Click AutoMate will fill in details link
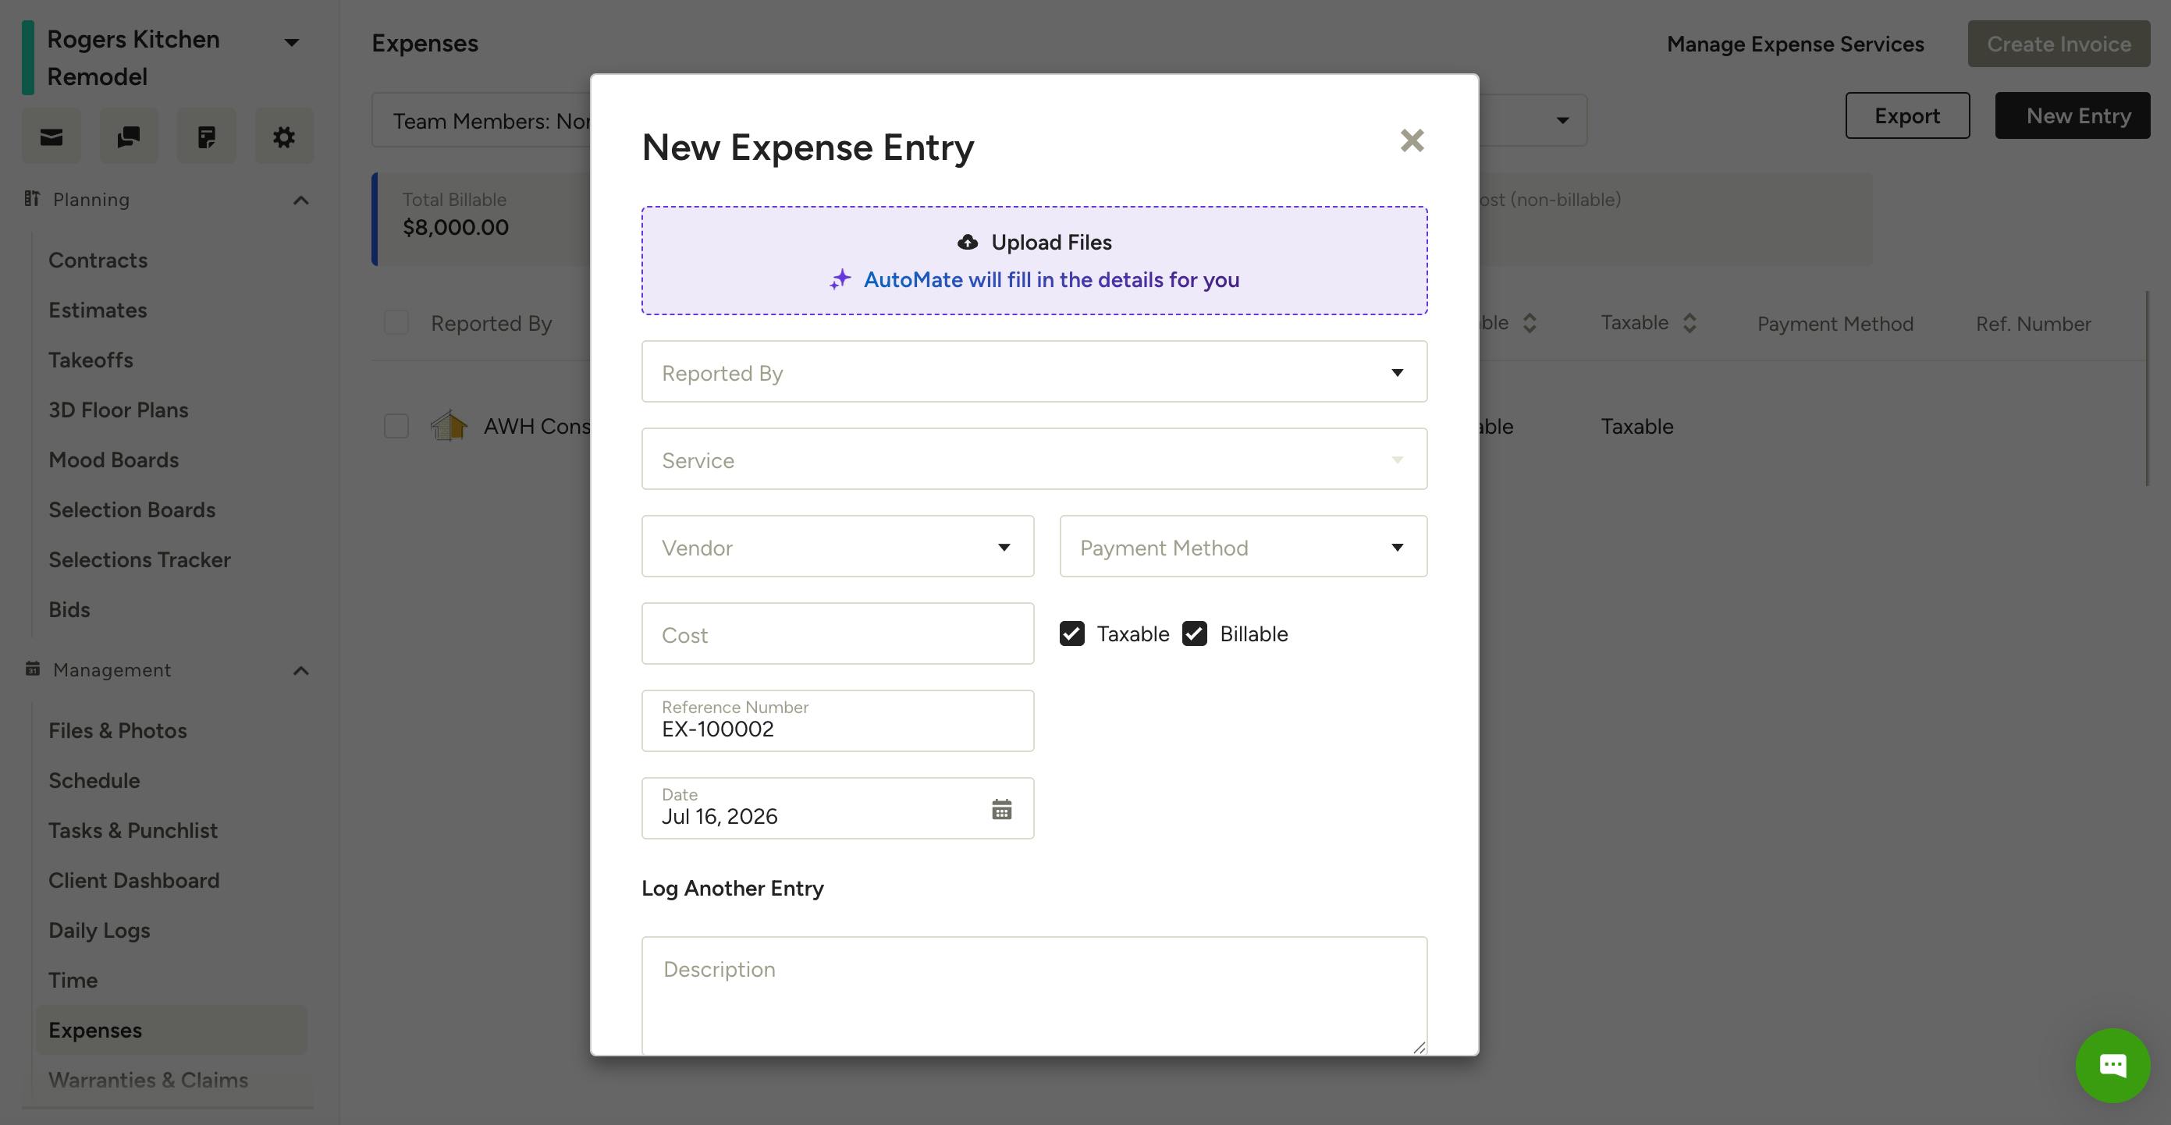This screenshot has width=2171, height=1125. (x=1051, y=280)
